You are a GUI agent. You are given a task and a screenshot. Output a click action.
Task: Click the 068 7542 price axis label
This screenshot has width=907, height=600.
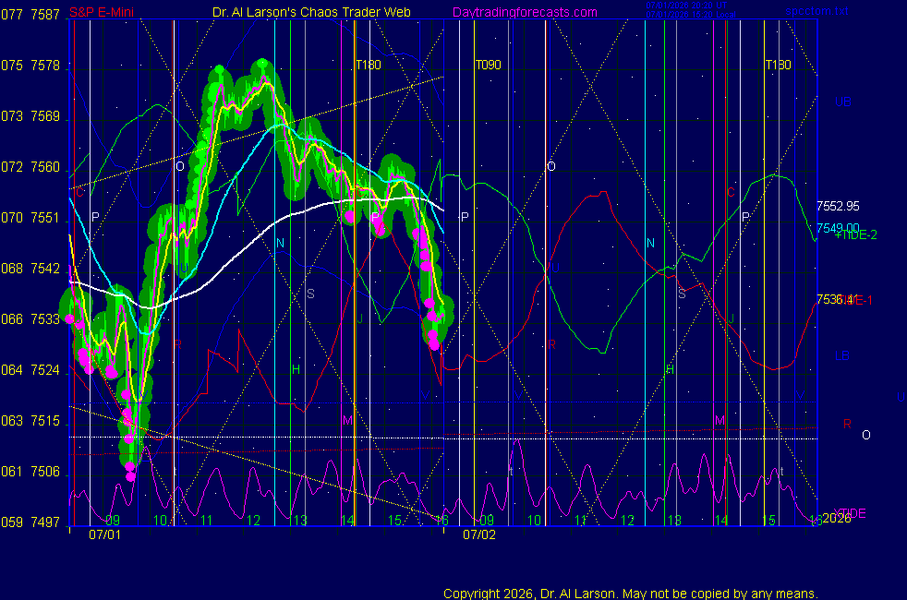click(30, 269)
